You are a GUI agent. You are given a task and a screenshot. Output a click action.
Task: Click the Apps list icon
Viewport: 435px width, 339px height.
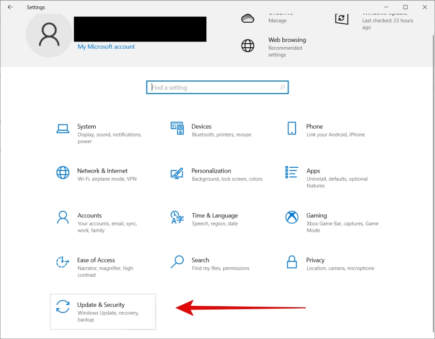(x=292, y=172)
